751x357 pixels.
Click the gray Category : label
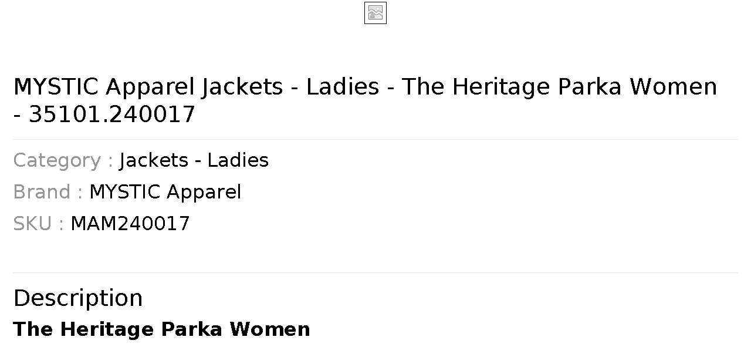pyautogui.click(x=63, y=160)
